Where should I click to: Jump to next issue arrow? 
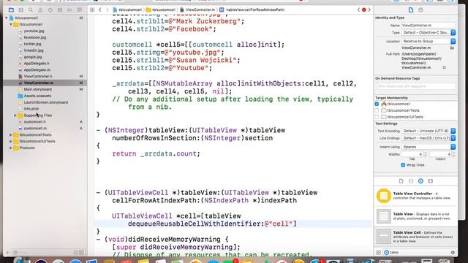(x=369, y=9)
